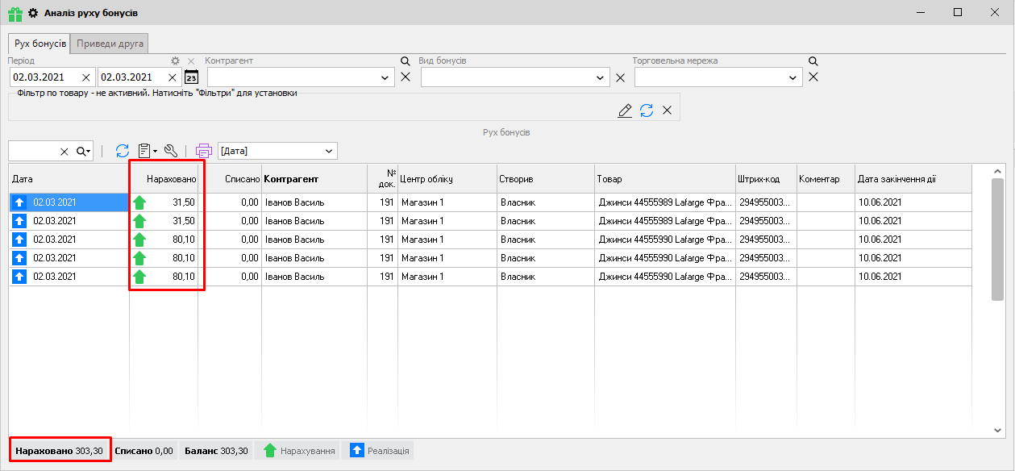The height and width of the screenshot is (471, 1015).
Task: Clear the Вид бонусів filter
Action: pos(620,77)
